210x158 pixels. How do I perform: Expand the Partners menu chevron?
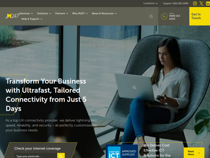[x=67, y=13]
